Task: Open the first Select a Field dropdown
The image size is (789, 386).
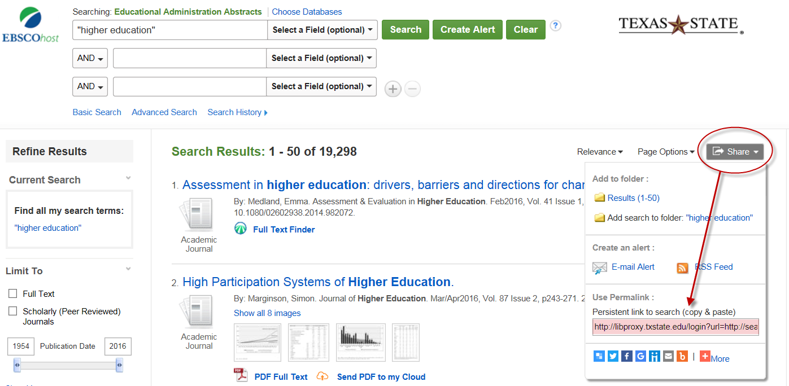Action: pos(322,29)
